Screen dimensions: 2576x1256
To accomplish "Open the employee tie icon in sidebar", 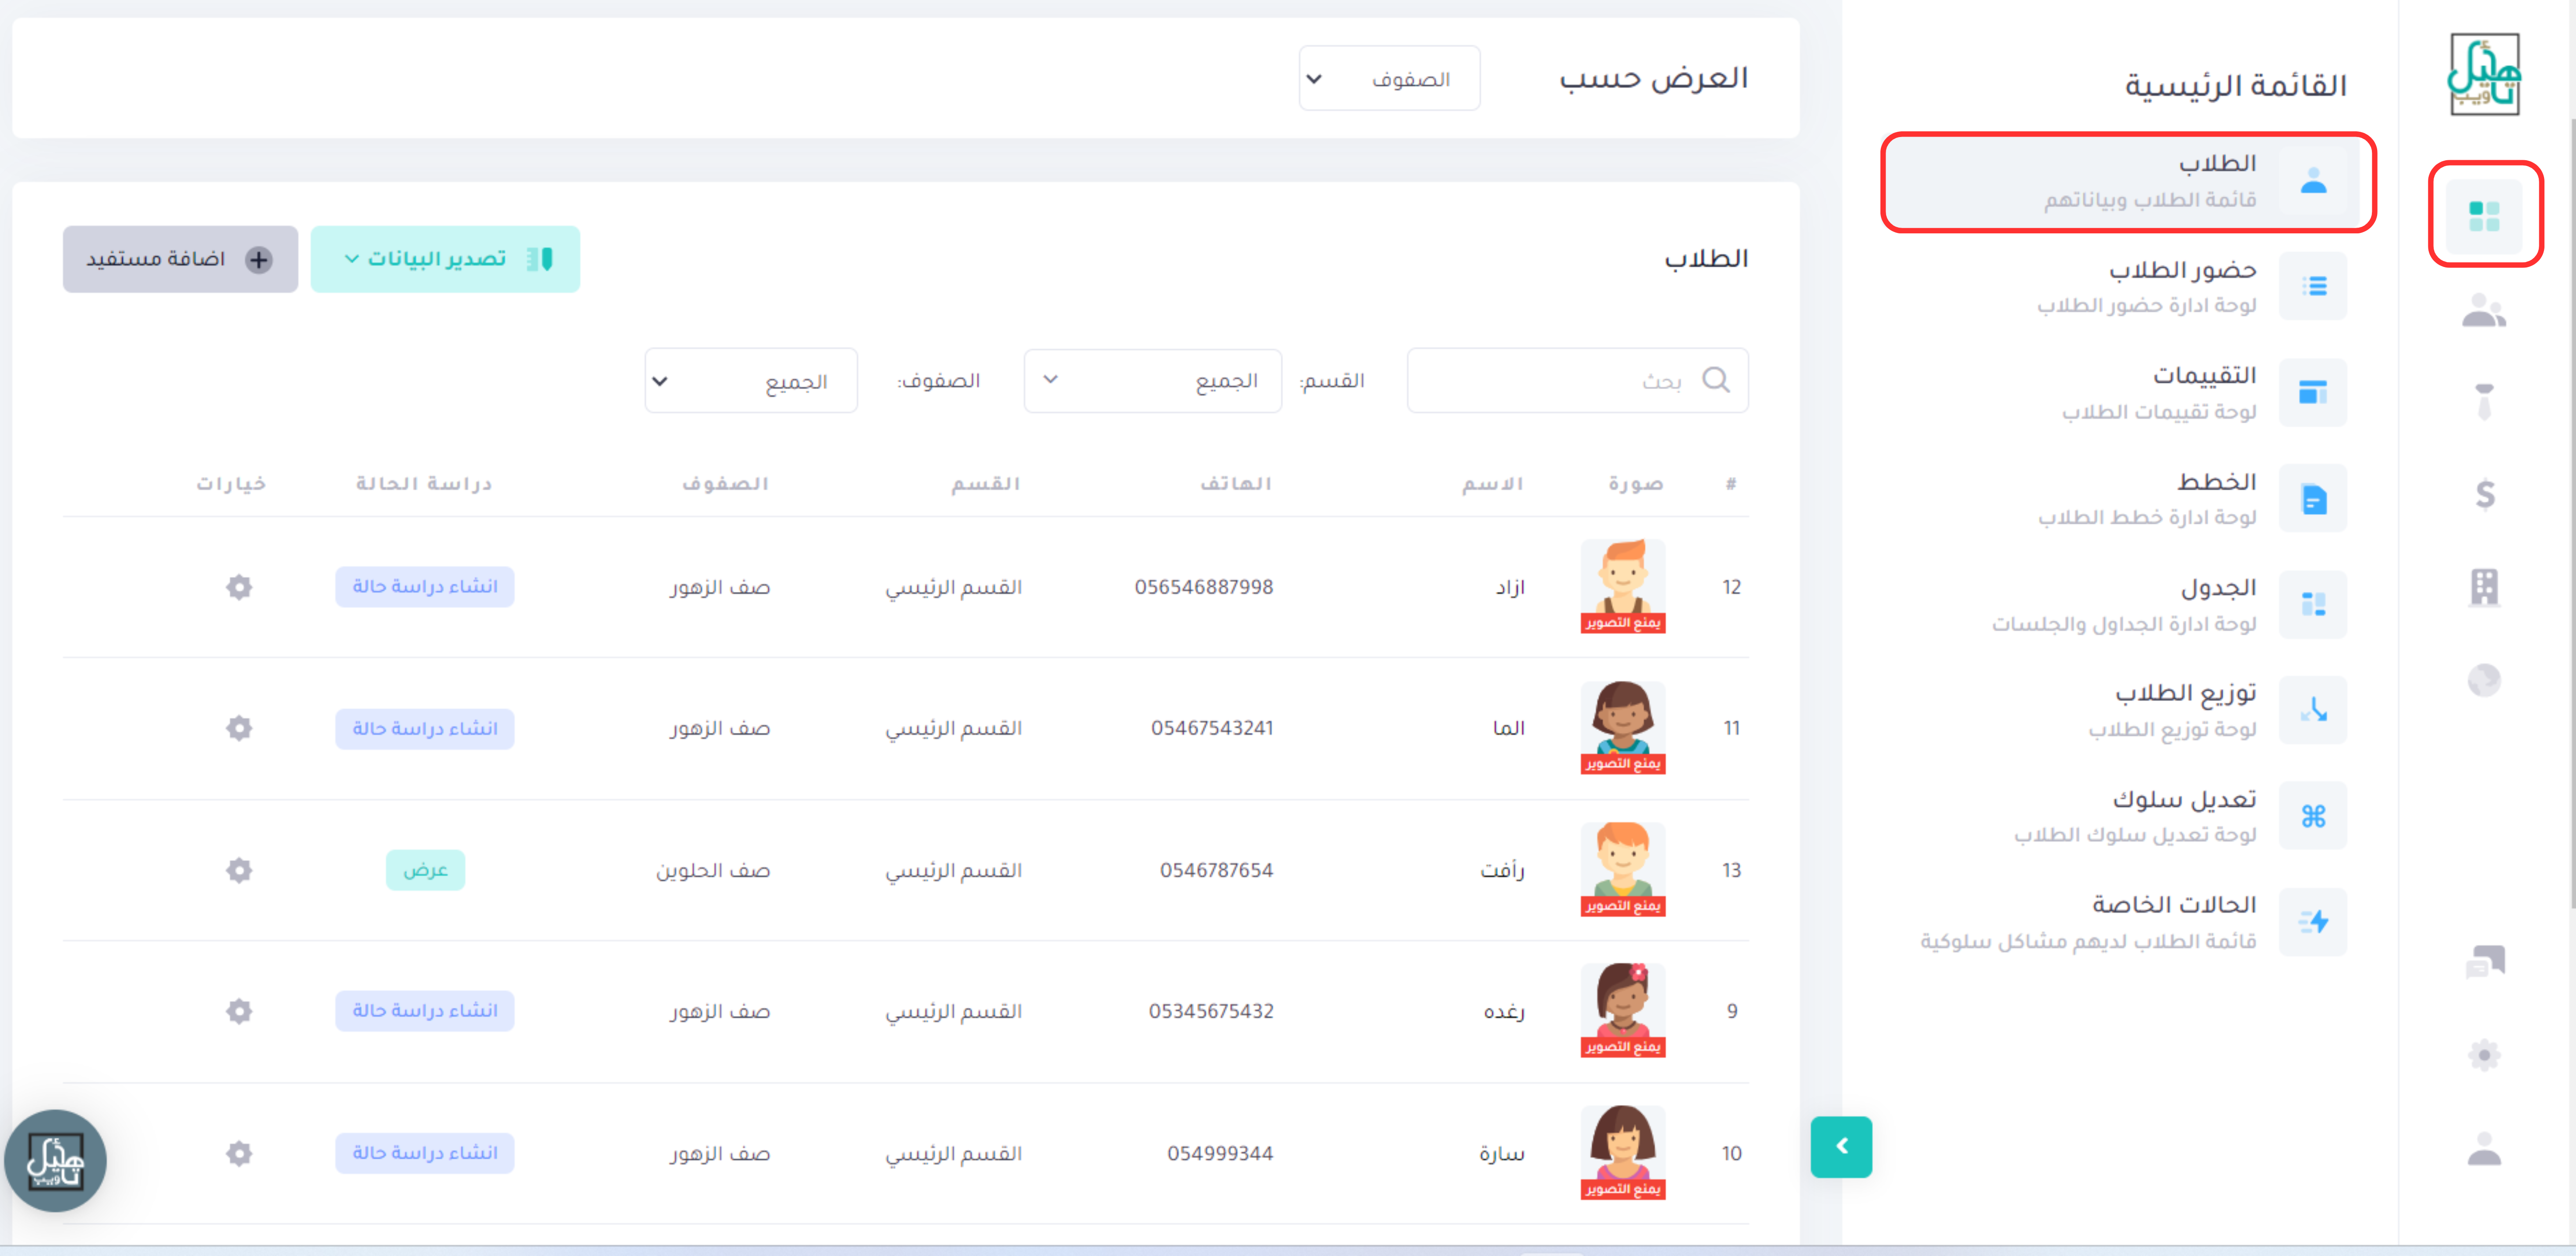I will coord(2484,402).
